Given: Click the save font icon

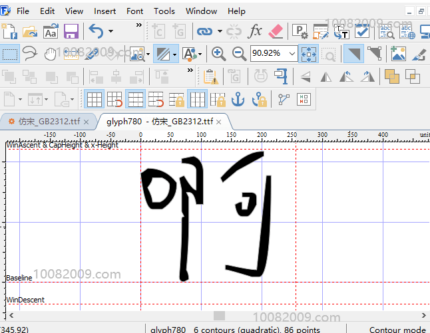Looking at the screenshot, I should (x=71, y=31).
